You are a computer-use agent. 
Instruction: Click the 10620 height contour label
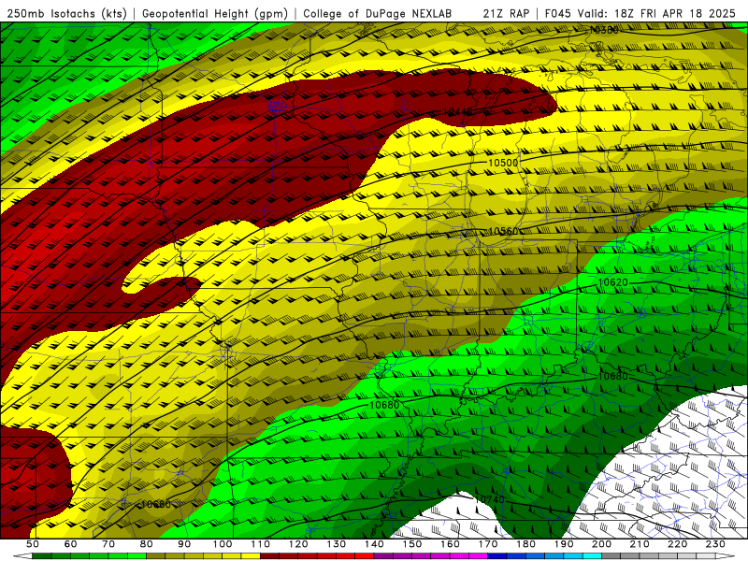pos(613,282)
